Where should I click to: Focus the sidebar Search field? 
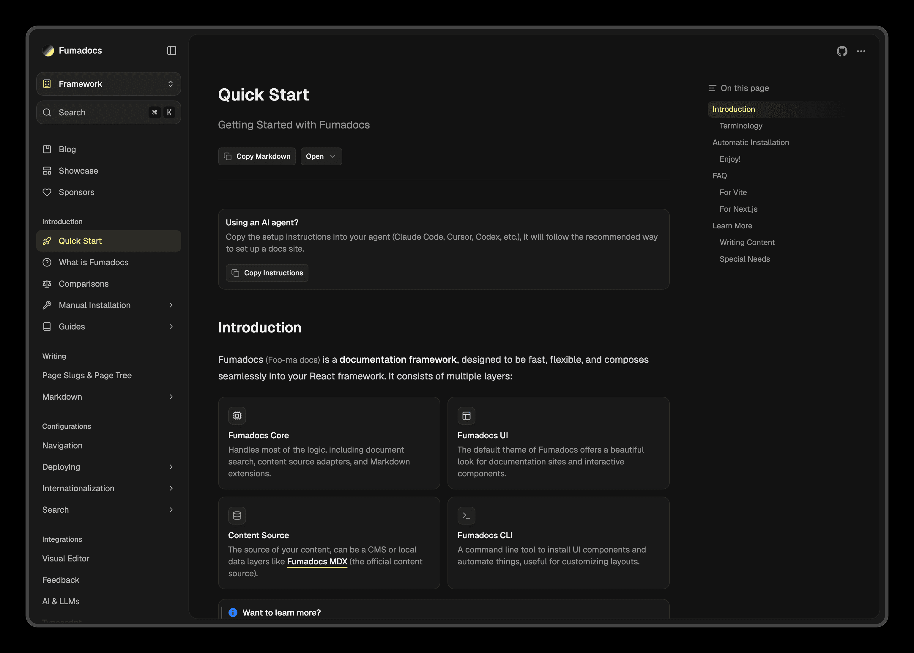point(108,112)
